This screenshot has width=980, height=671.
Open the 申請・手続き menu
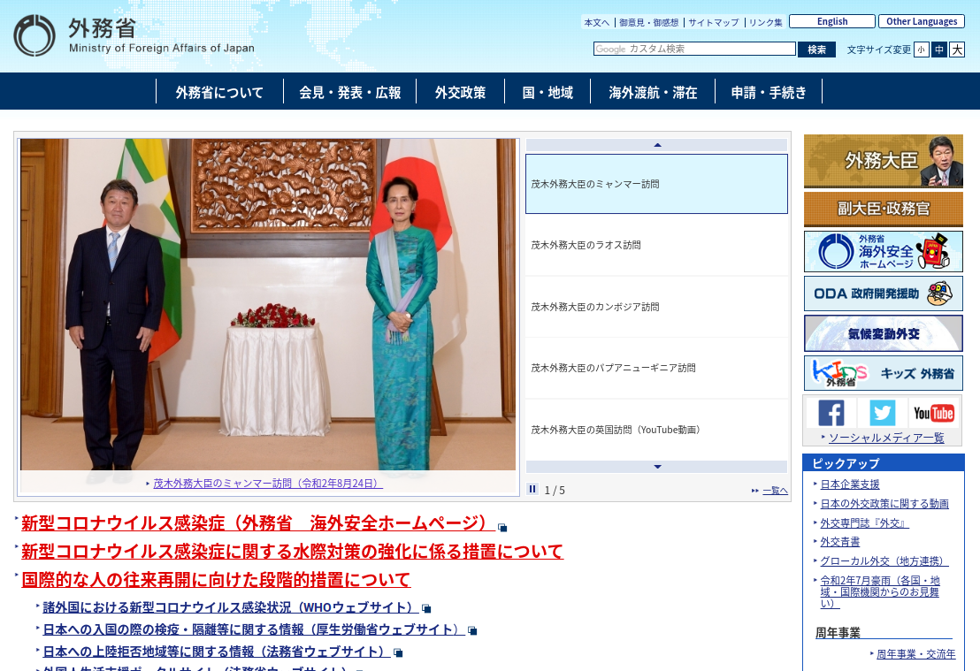point(769,92)
